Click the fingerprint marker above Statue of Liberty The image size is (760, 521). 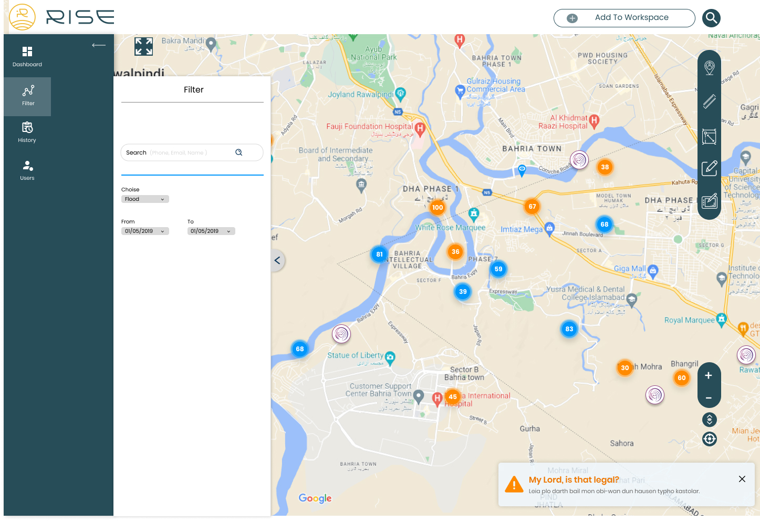341,334
